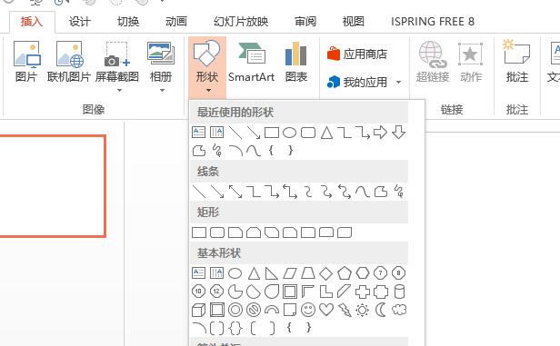Switch to the 设计 tab
The height and width of the screenshot is (346, 560).
click(80, 22)
